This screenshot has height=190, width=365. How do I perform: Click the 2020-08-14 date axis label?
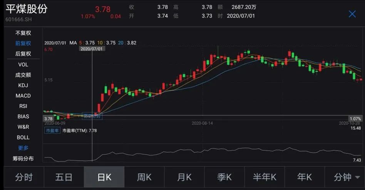[202, 123]
